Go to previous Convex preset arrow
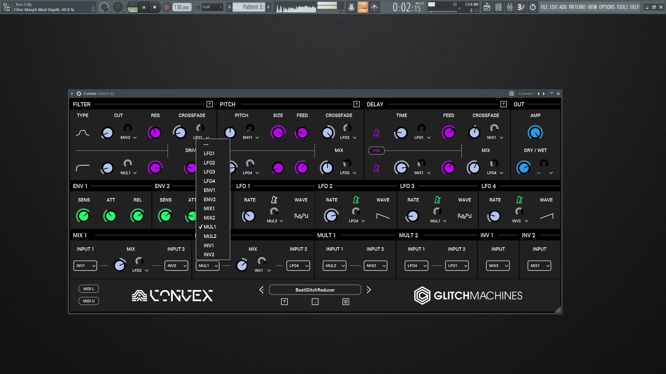 [x=262, y=290]
